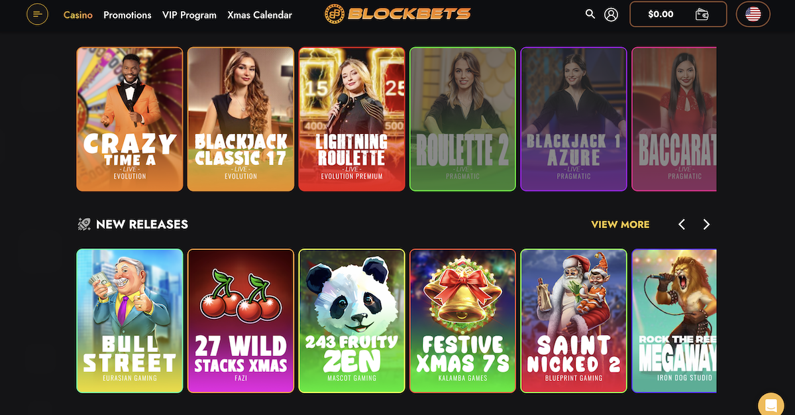The height and width of the screenshot is (415, 795).
Task: Launch the Crazy Time A live game
Action: tap(130, 119)
